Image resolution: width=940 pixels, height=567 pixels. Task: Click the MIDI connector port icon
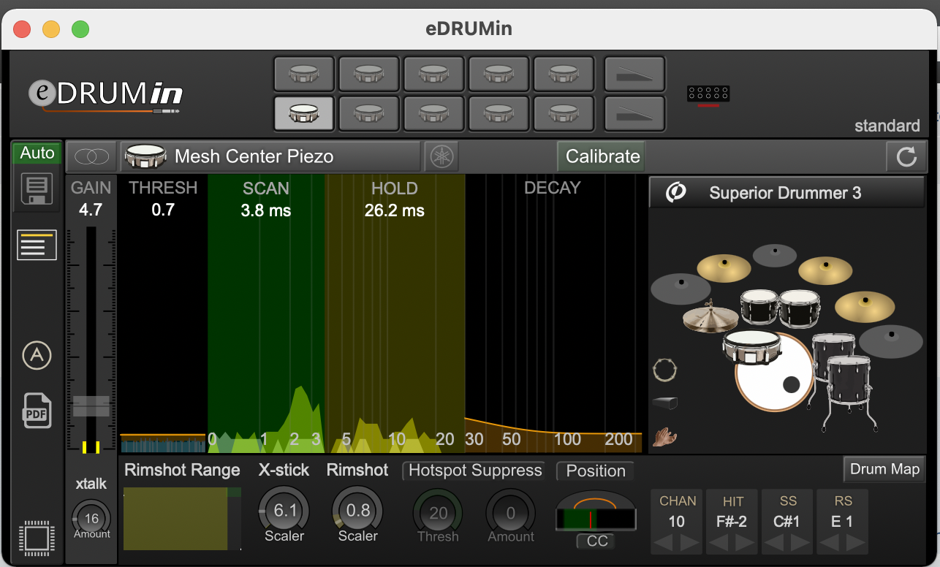click(708, 94)
